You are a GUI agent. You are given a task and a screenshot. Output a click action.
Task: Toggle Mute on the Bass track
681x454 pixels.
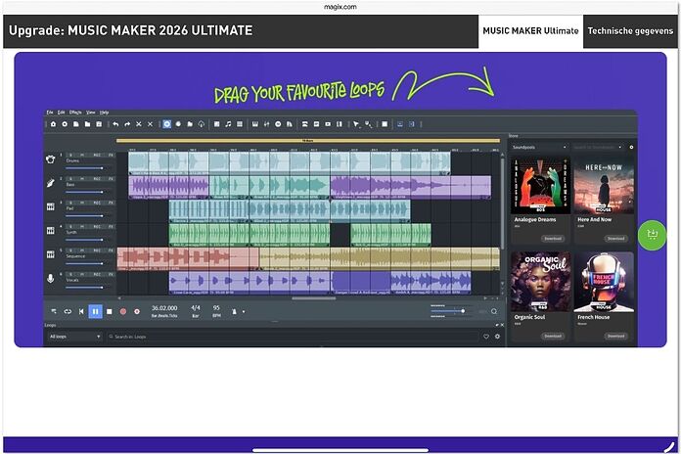[x=81, y=178]
